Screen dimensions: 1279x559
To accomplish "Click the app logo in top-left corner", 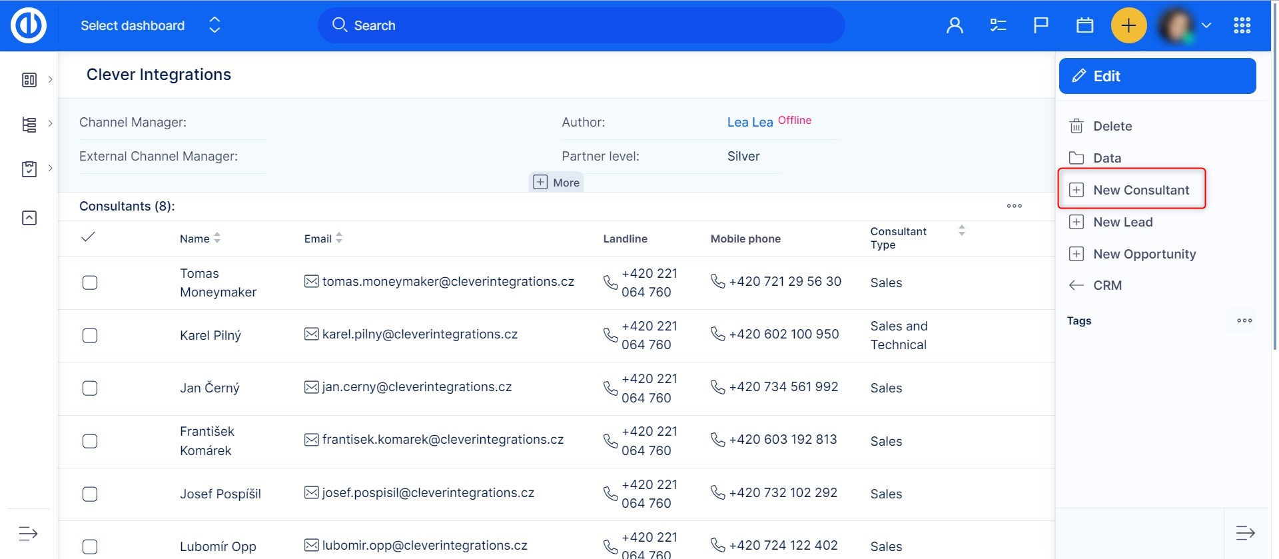I will pyautogui.click(x=29, y=26).
